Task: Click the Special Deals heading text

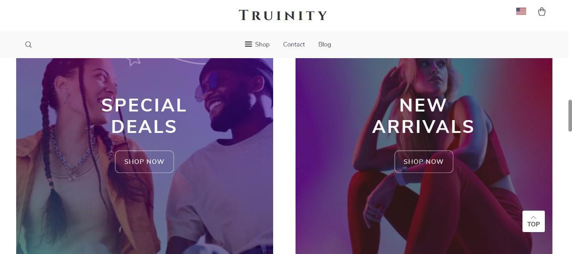Action: click(x=144, y=116)
